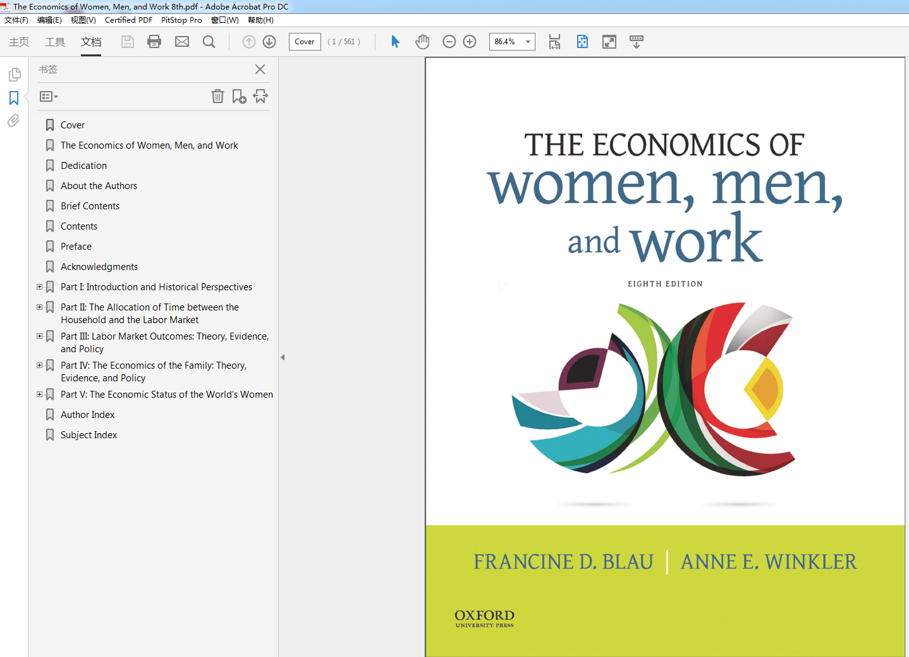Jump to Brief Contents bookmark

pos(90,206)
